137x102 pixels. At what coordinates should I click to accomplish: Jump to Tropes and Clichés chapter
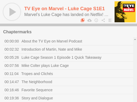point(68,74)
